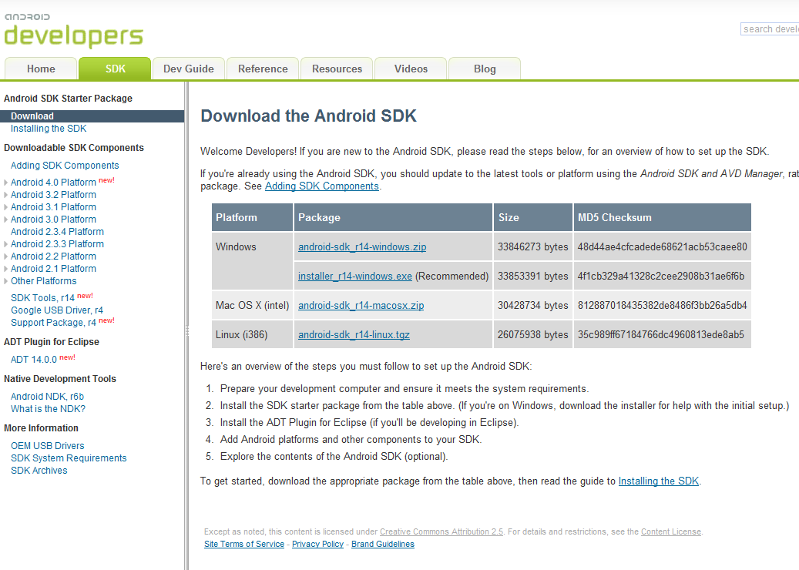Open the Reference tab
This screenshot has height=570, width=799.
click(x=263, y=69)
